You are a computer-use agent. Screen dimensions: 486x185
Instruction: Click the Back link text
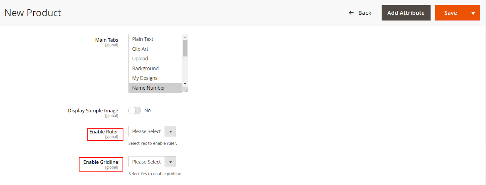tap(364, 13)
